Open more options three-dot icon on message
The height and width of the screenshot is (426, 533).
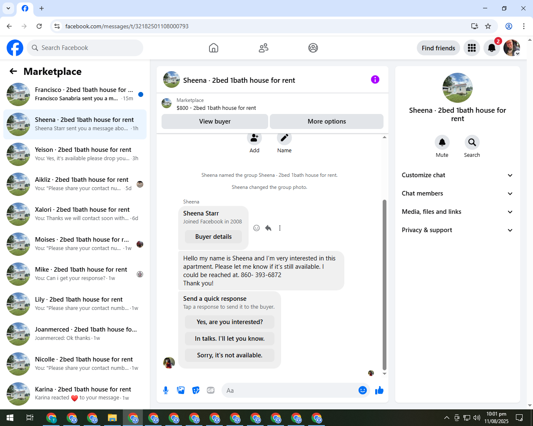click(280, 228)
